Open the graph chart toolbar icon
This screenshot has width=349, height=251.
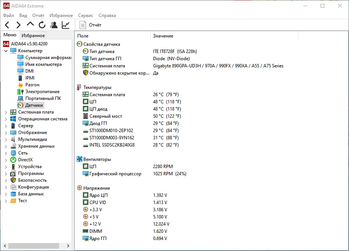click(x=66, y=25)
